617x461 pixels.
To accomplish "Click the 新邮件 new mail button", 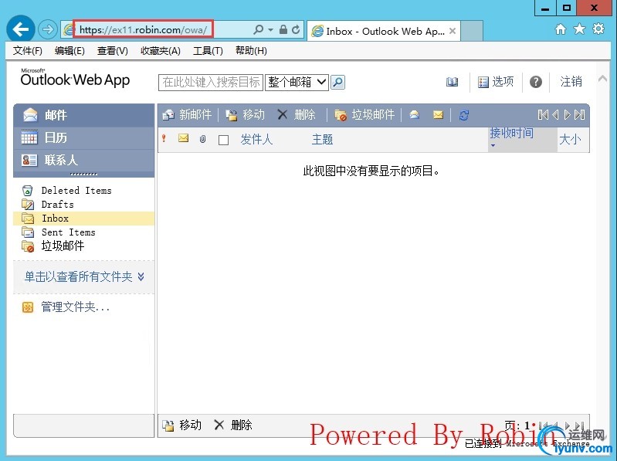I will coord(187,115).
